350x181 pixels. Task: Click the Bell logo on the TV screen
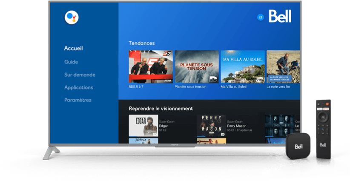[280, 16]
